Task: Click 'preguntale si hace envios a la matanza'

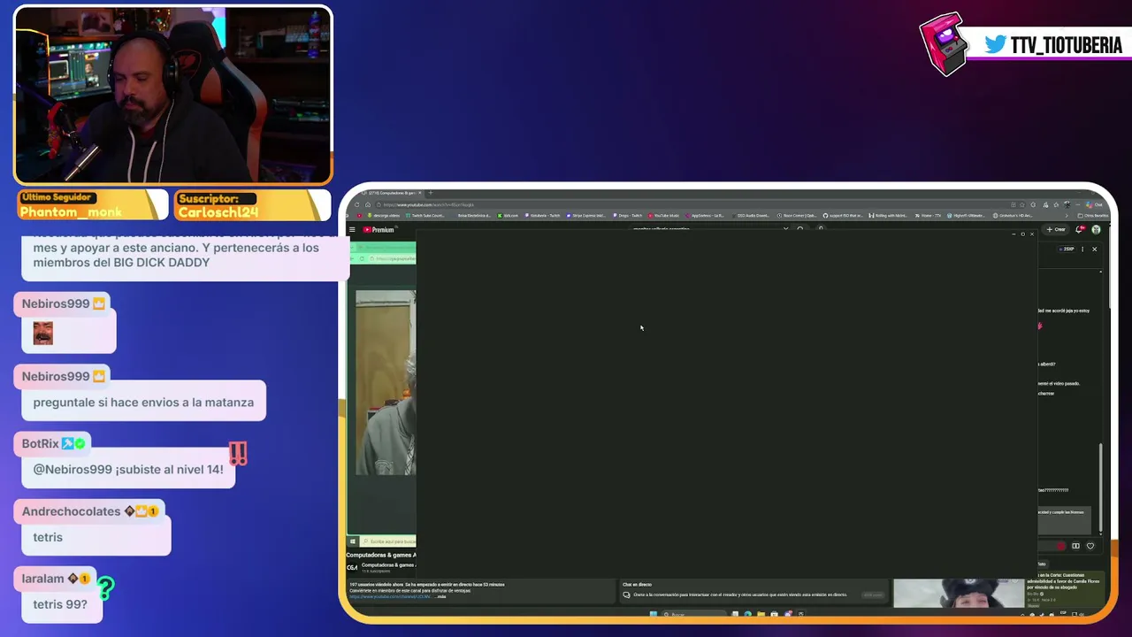Action: coord(143,403)
